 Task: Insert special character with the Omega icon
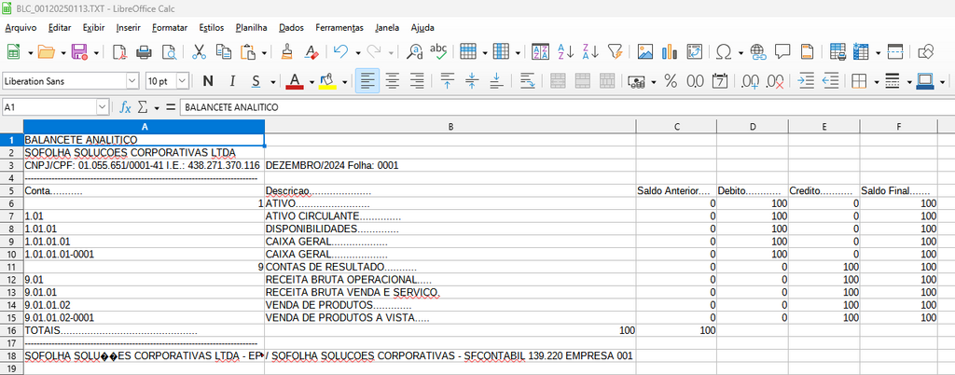(x=724, y=51)
